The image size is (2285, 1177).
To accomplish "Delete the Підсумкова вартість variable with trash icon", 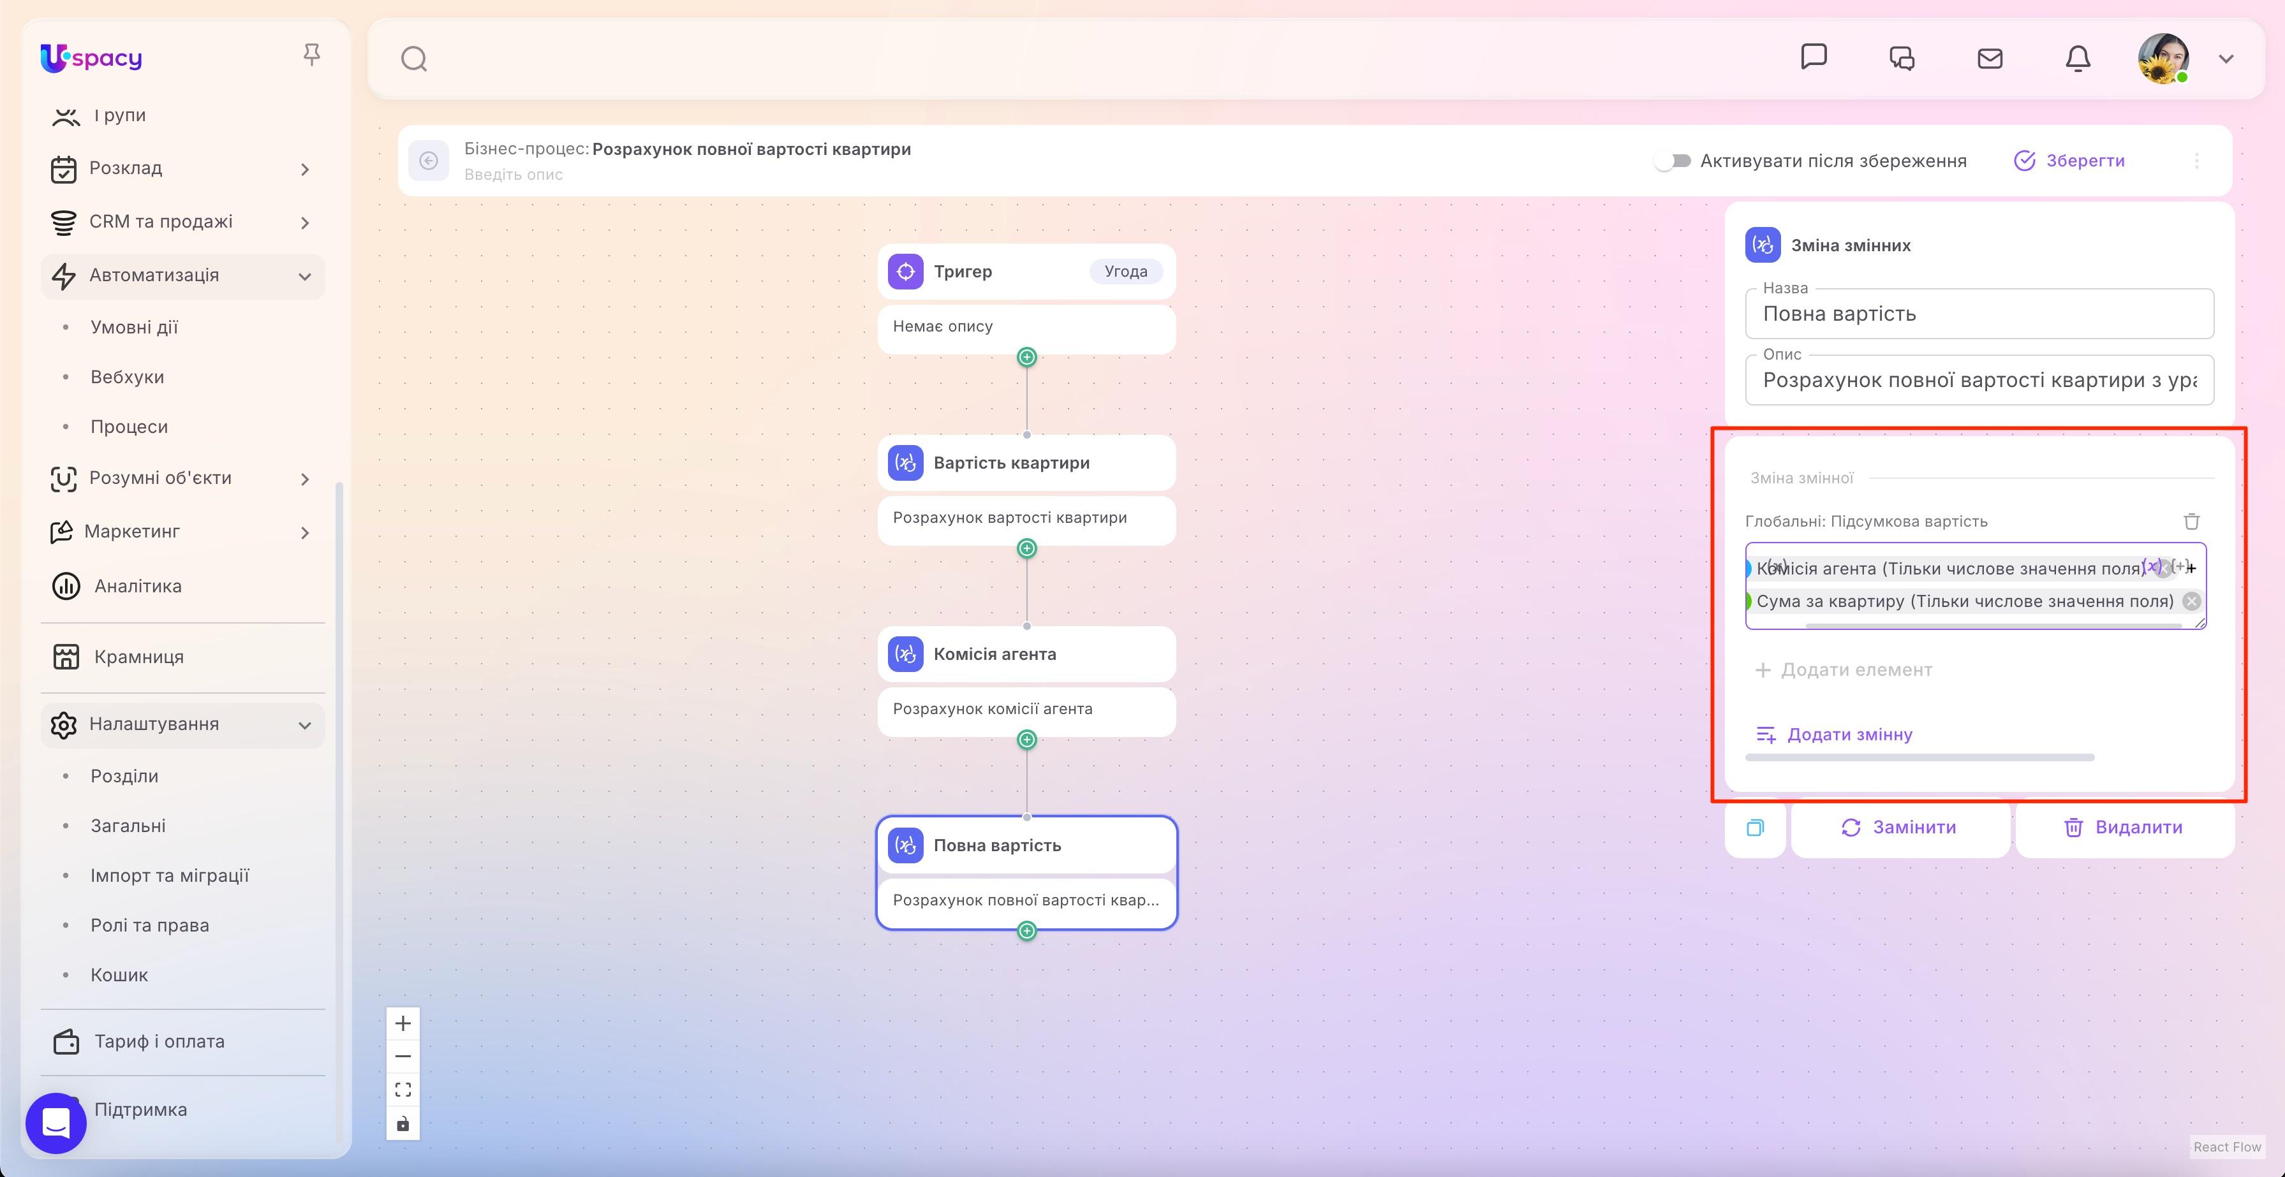I will pos(2191,521).
